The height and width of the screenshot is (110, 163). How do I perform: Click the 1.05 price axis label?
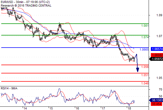[159, 78]
